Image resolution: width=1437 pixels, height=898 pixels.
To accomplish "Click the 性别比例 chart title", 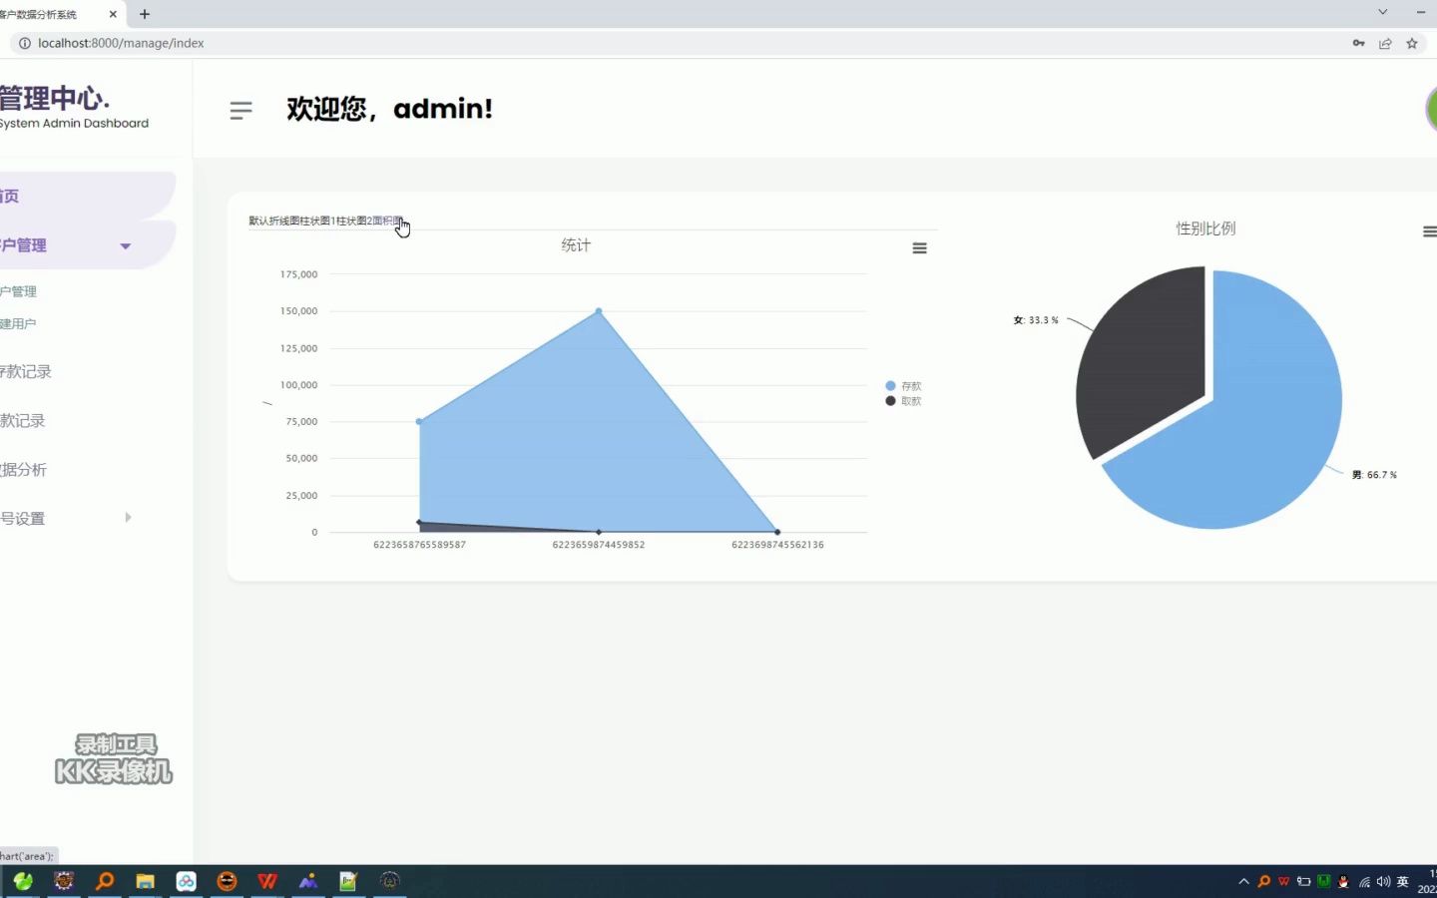I will [x=1205, y=228].
